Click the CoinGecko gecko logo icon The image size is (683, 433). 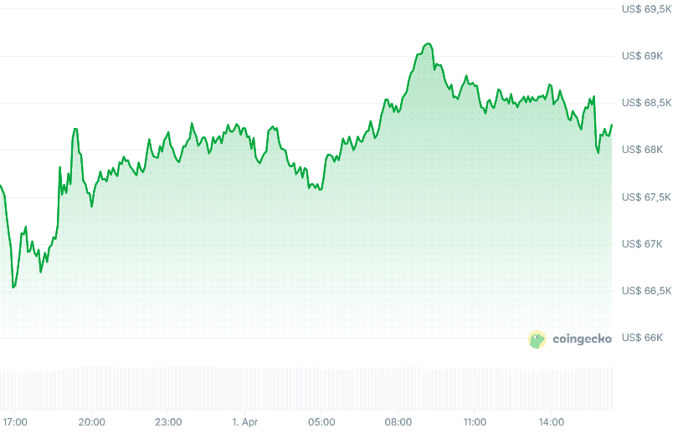point(537,339)
